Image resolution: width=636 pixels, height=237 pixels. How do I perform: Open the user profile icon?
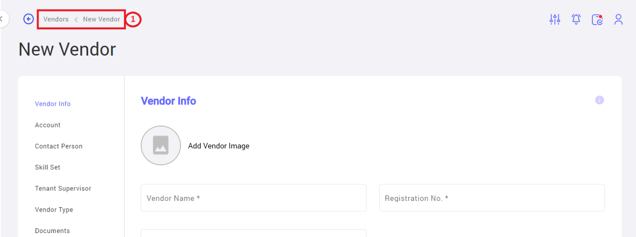coord(618,19)
